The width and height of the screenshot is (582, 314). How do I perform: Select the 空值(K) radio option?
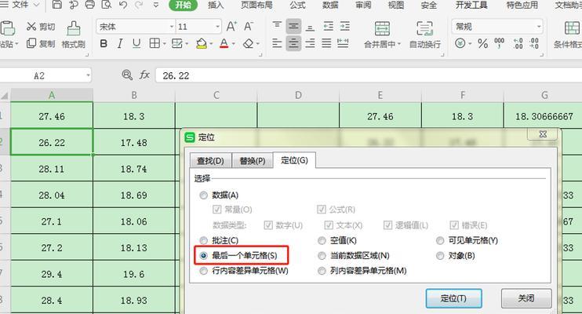click(322, 240)
